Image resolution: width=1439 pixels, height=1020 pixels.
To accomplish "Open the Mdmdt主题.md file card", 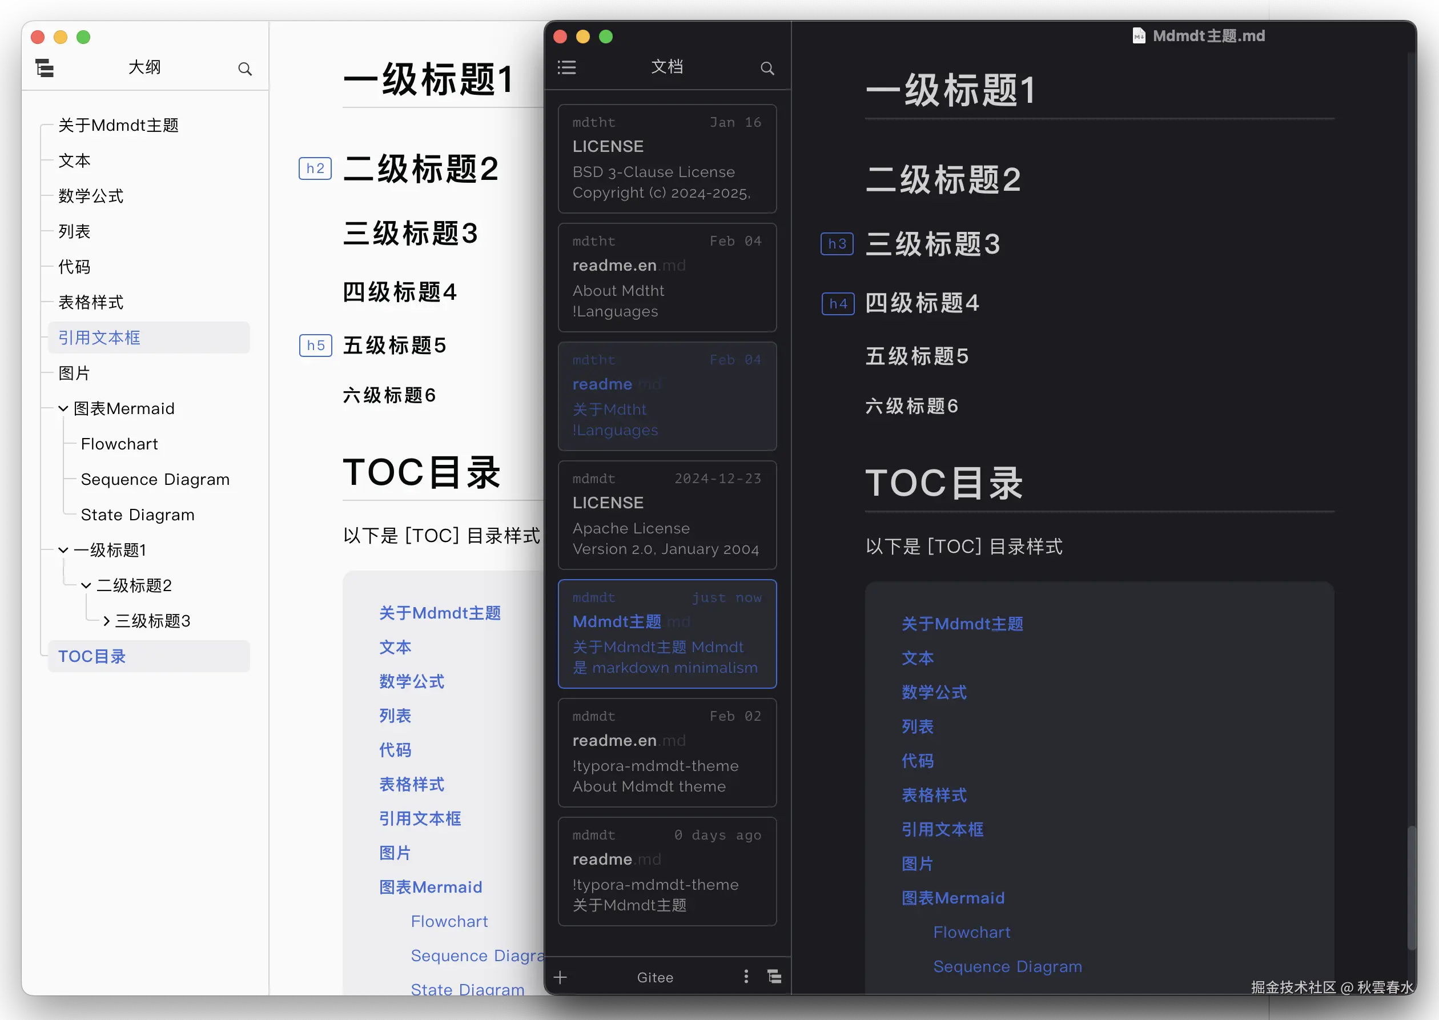I will (x=667, y=634).
